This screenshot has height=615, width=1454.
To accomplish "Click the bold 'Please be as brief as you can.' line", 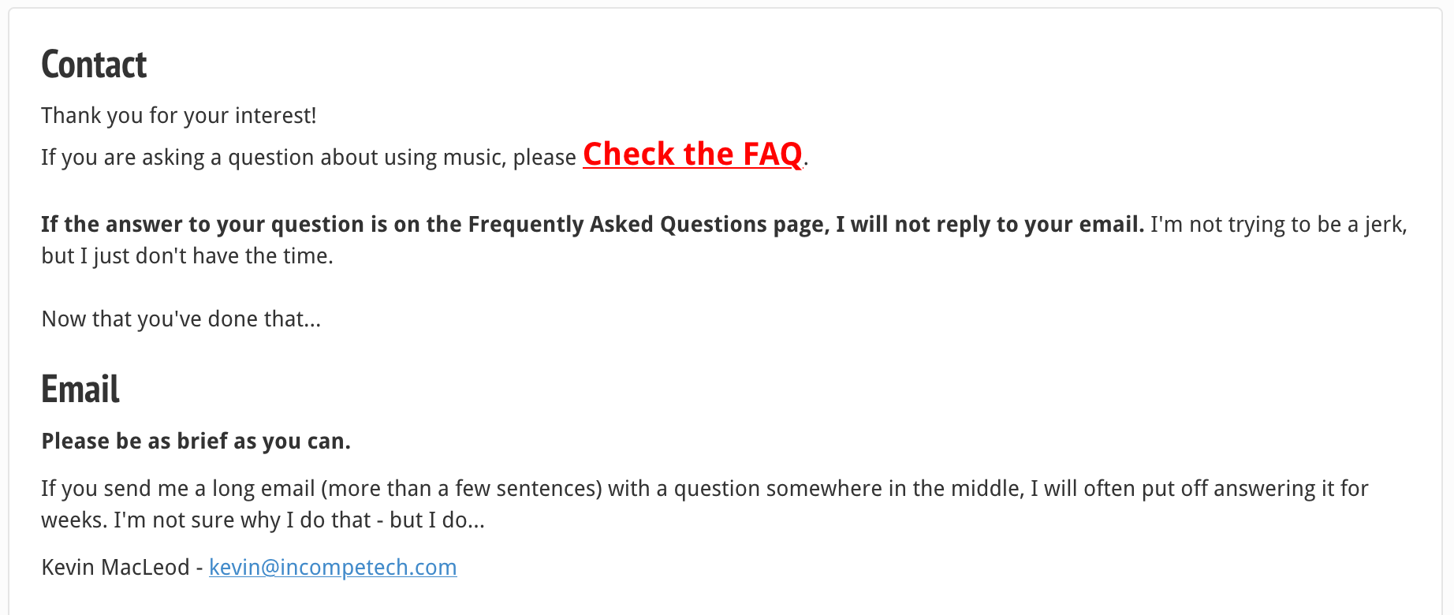I will (196, 442).
